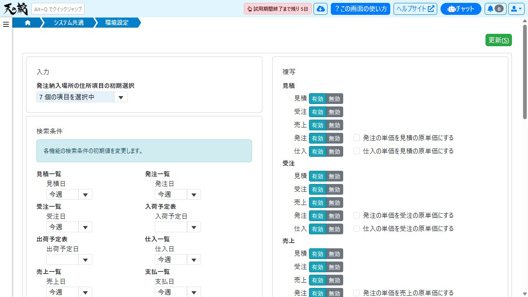Click the cloud download icon
This screenshot has height=297, width=528.
(321, 9)
